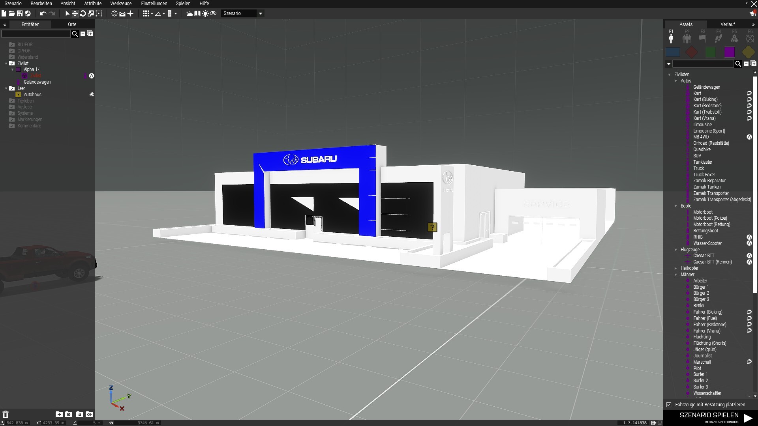This screenshot has height=426, width=758.
Task: Select the rotate widget tool
Action: point(83,13)
